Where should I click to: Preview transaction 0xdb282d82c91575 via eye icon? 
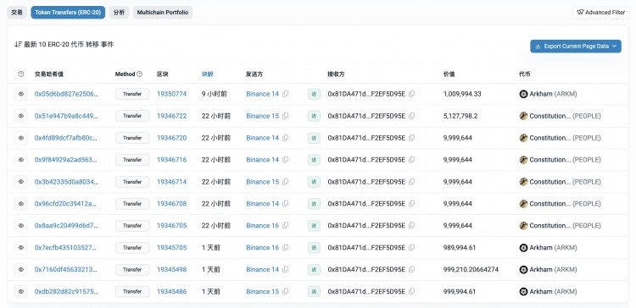click(x=21, y=291)
